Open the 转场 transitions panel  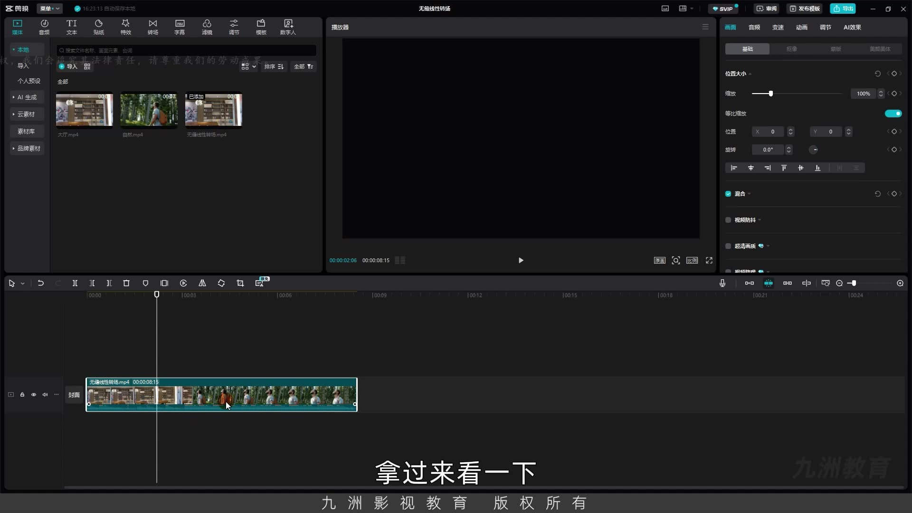coord(153,27)
